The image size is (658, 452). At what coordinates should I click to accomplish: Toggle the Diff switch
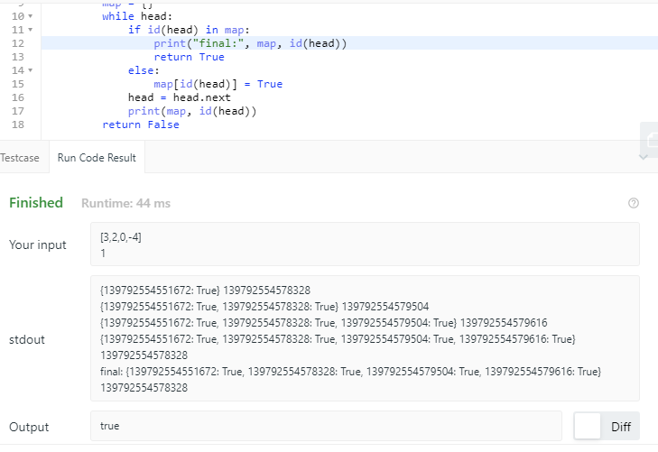607,426
